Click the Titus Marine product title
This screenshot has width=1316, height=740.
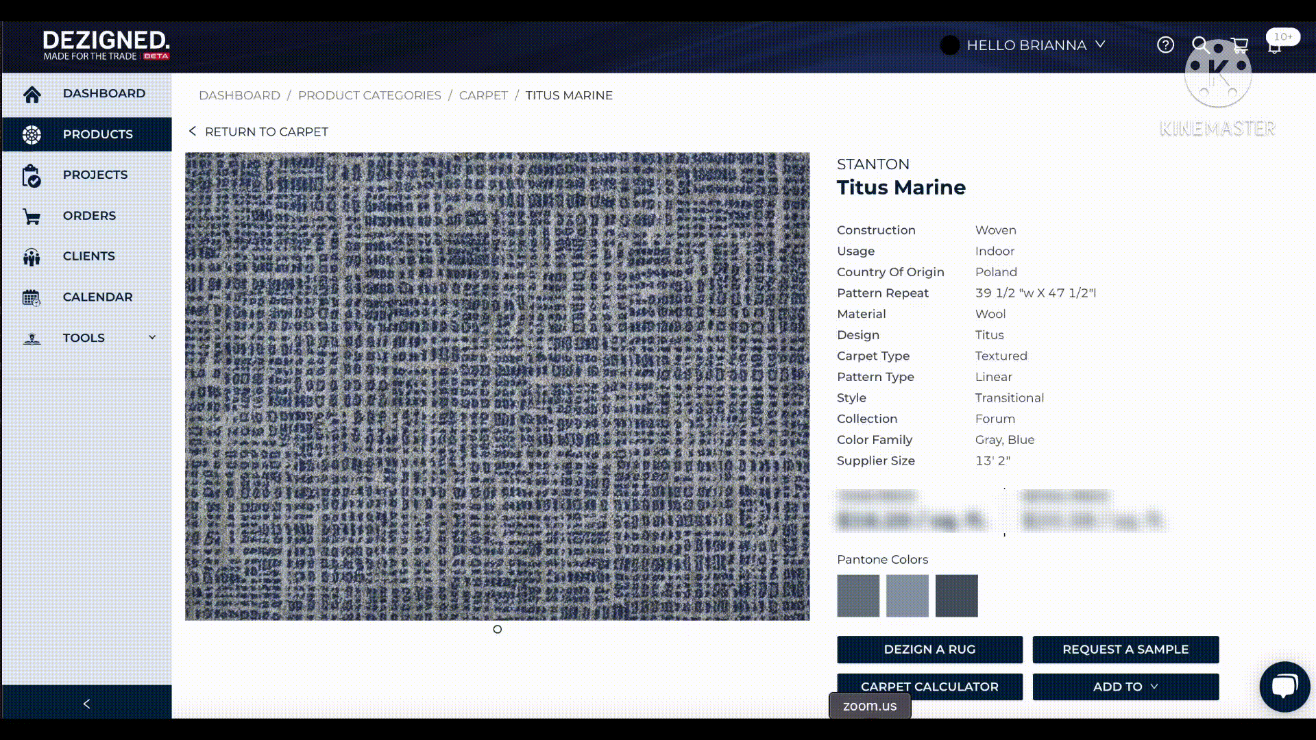tap(901, 188)
